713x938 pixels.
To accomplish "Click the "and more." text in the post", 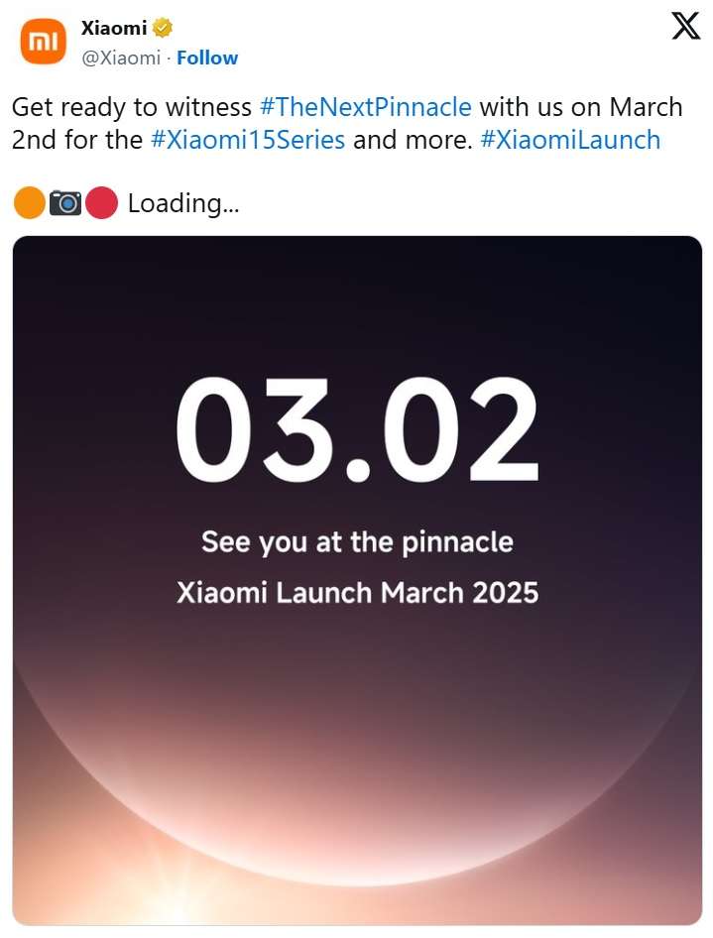I will 413,140.
